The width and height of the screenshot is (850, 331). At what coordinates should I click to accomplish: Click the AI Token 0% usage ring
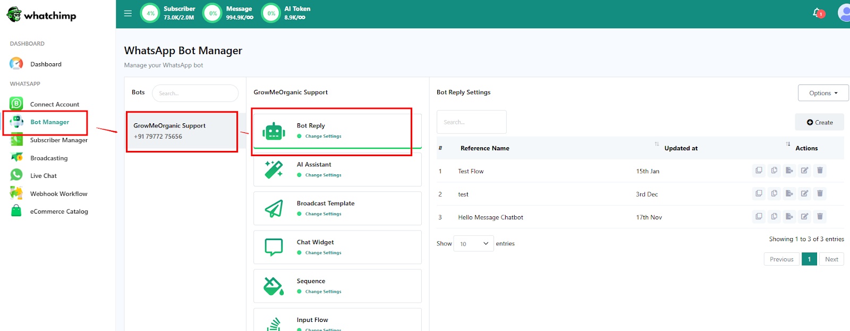click(271, 13)
